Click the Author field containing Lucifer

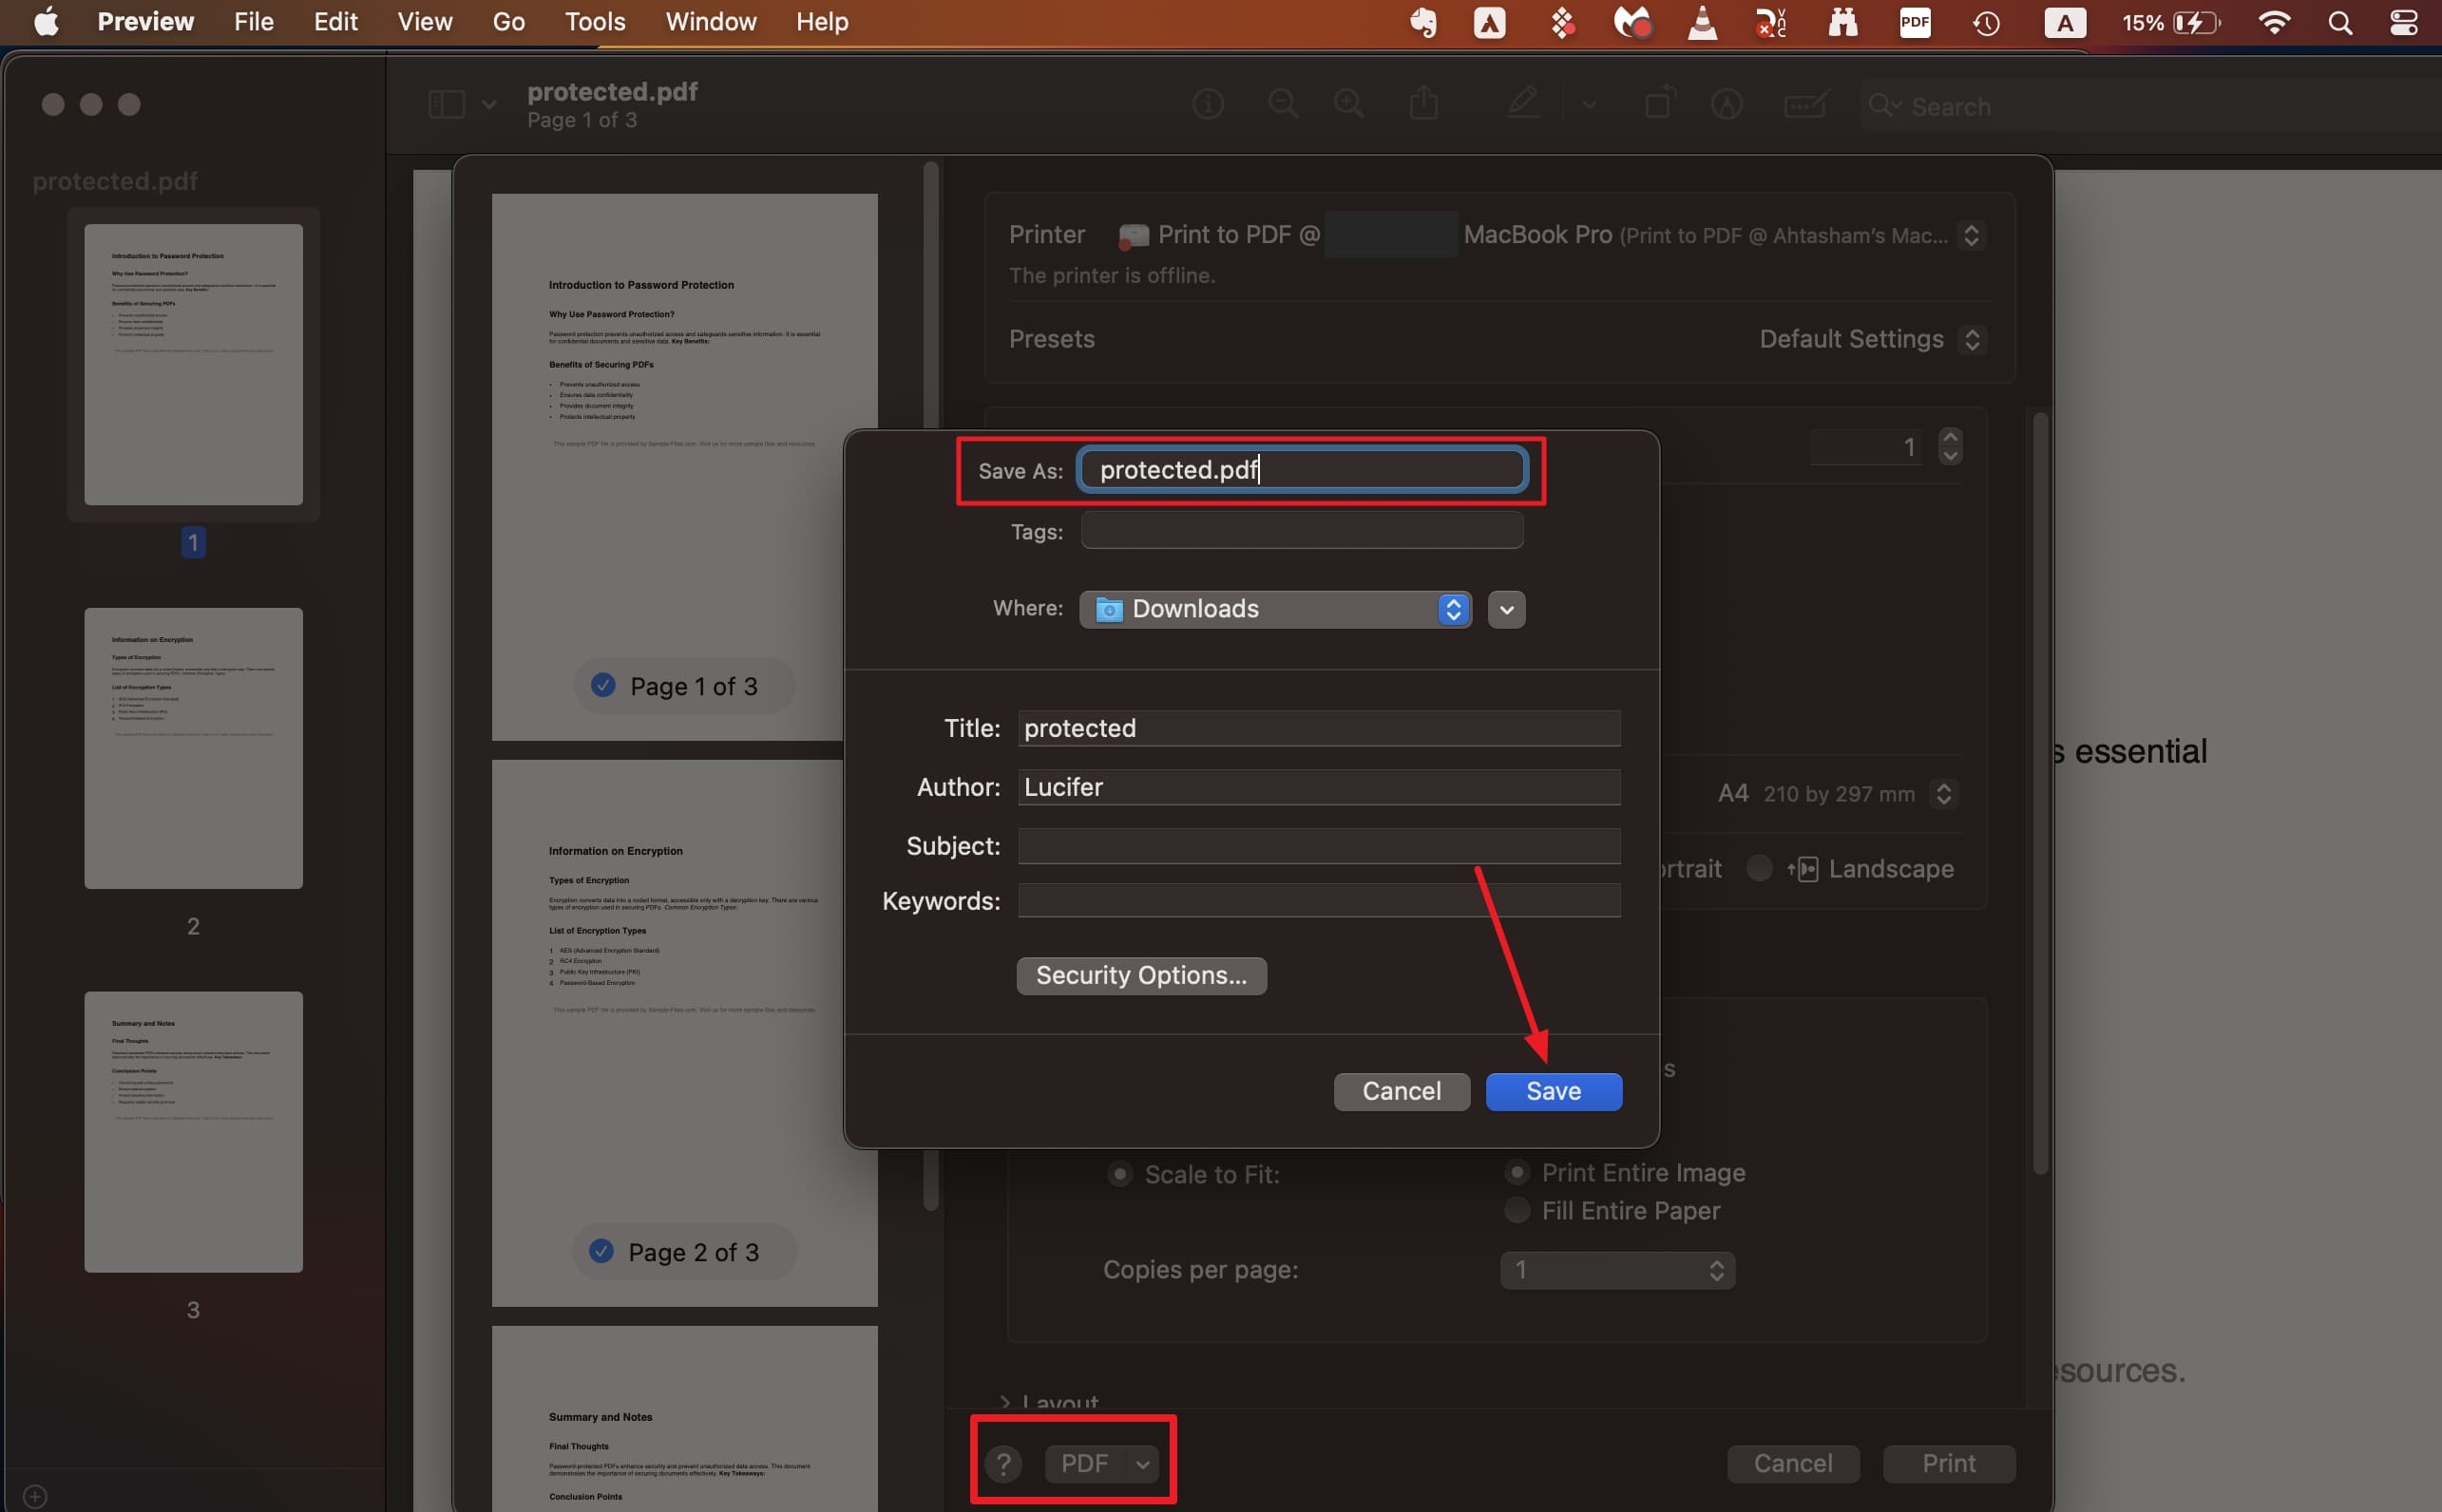[1319, 787]
